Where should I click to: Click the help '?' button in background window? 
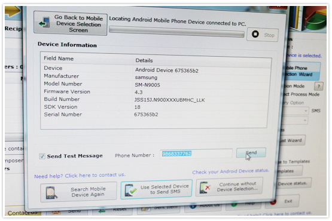(x=319, y=86)
